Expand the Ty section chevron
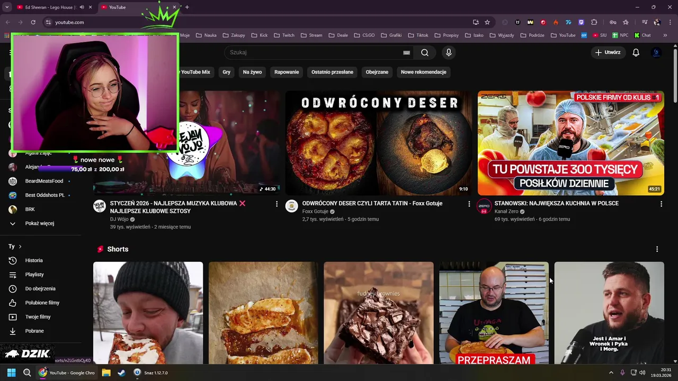 (x=20, y=247)
